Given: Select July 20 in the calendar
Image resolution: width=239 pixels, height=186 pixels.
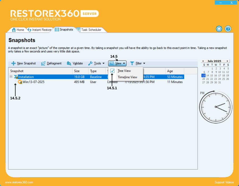Looking at the screenshot, I should click(x=204, y=79).
